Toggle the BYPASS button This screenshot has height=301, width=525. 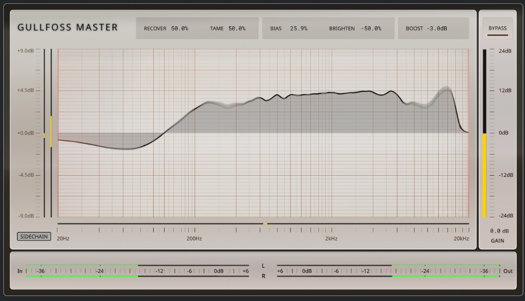click(x=498, y=28)
